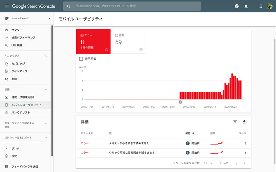Click help icon on the エラー card
This screenshot has height=172, width=276.
106,50
